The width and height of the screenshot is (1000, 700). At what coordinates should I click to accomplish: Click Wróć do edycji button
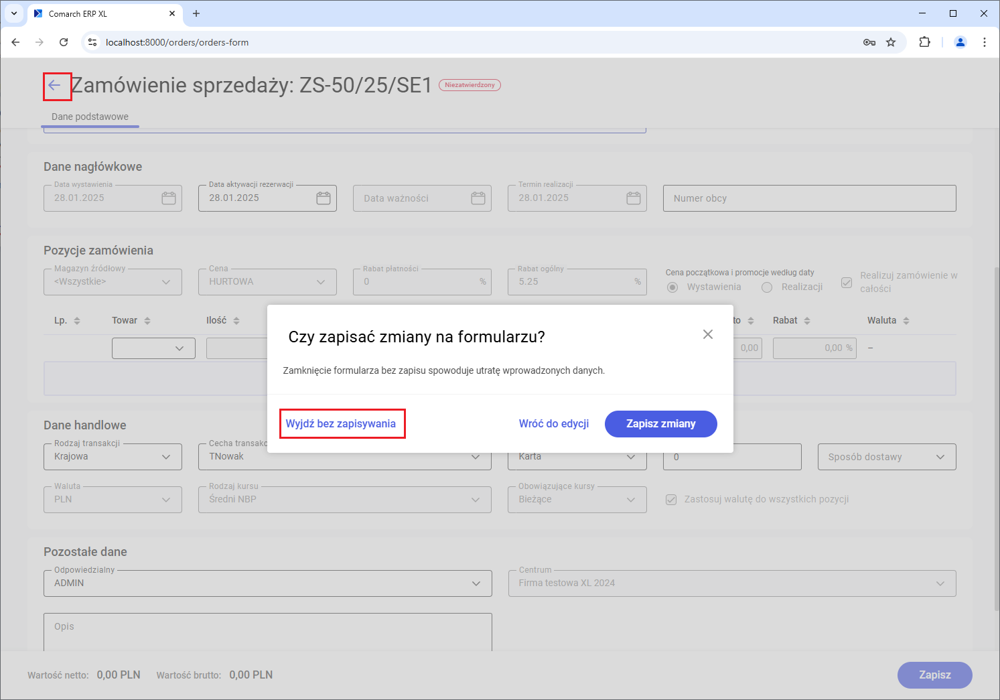pos(554,424)
